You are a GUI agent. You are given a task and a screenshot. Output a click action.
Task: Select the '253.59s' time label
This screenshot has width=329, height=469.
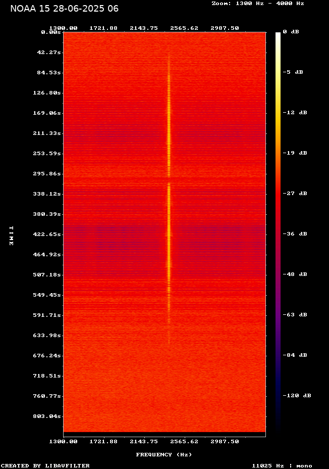[47, 154]
